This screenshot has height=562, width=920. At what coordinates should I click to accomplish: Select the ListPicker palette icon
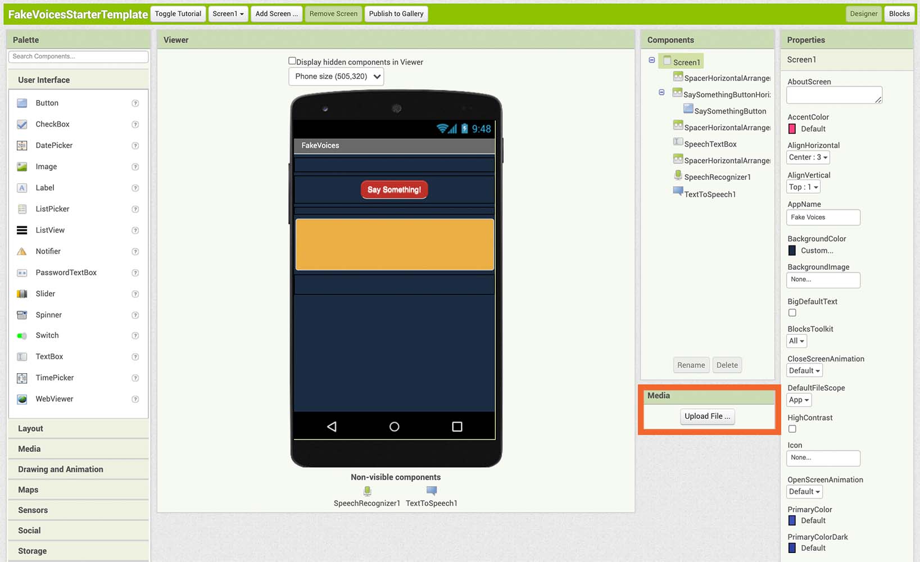coord(22,209)
